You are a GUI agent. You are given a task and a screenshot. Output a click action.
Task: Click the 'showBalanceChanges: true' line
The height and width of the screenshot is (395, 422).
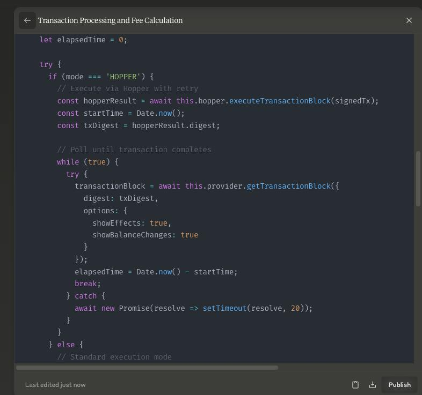point(145,235)
